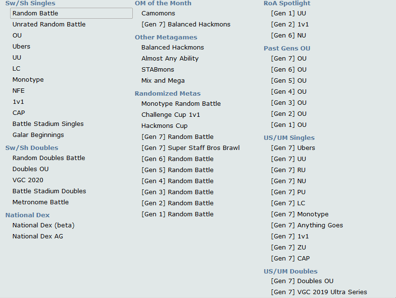Select [Gen 7] VGC 2019 Ultra Series

[x=319, y=292]
